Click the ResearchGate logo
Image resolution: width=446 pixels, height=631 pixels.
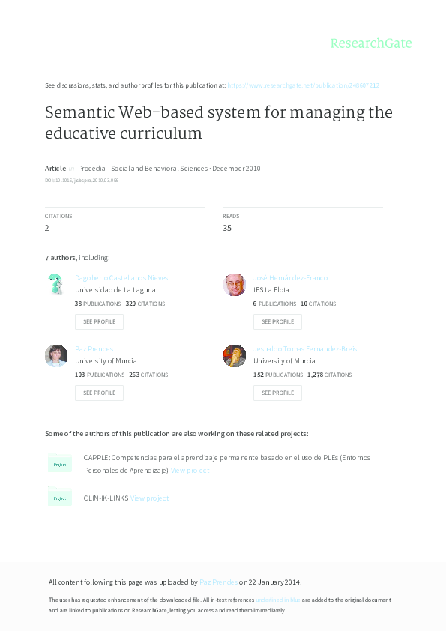[372, 43]
